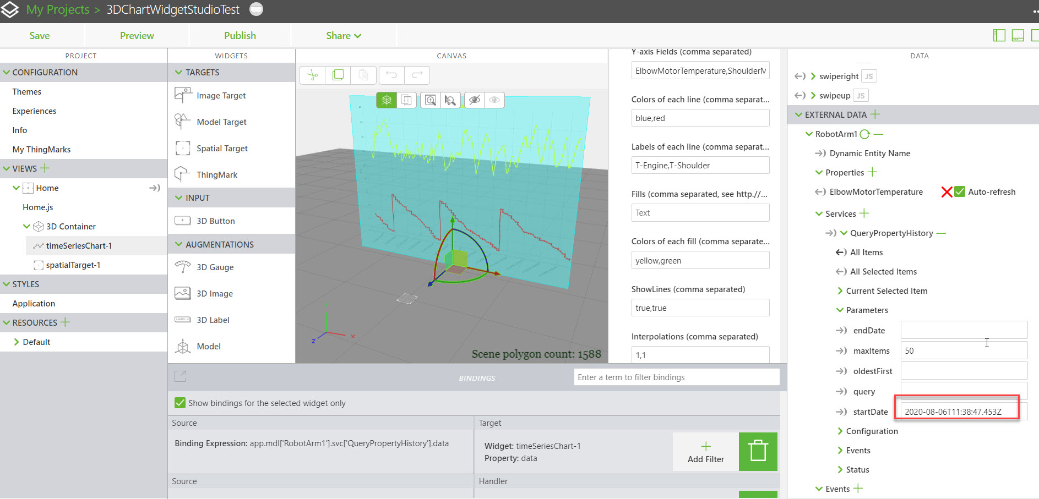
Task: Collapse the TARGETS widget category
Action: pyautogui.click(x=178, y=72)
